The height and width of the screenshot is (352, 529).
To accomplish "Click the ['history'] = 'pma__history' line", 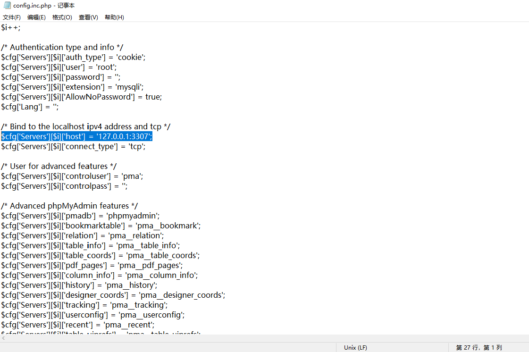I will click(79, 285).
